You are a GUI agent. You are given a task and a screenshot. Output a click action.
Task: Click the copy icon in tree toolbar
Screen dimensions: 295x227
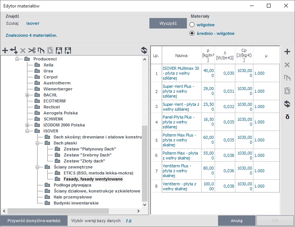coord(41,50)
